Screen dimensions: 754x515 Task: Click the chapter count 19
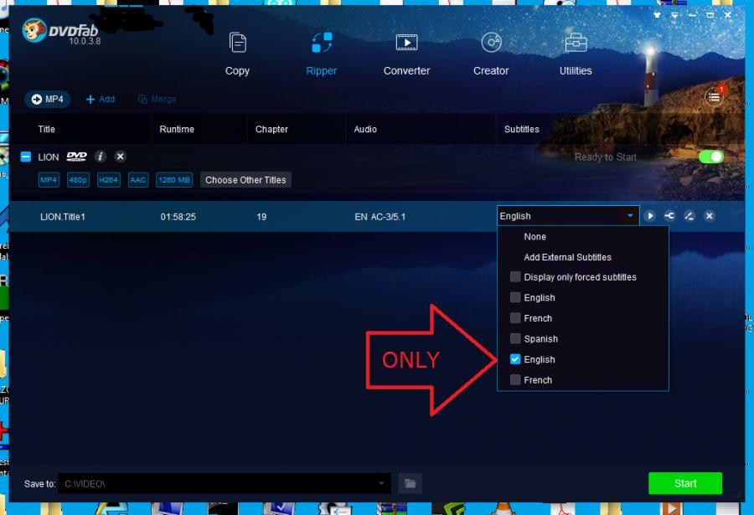point(261,217)
